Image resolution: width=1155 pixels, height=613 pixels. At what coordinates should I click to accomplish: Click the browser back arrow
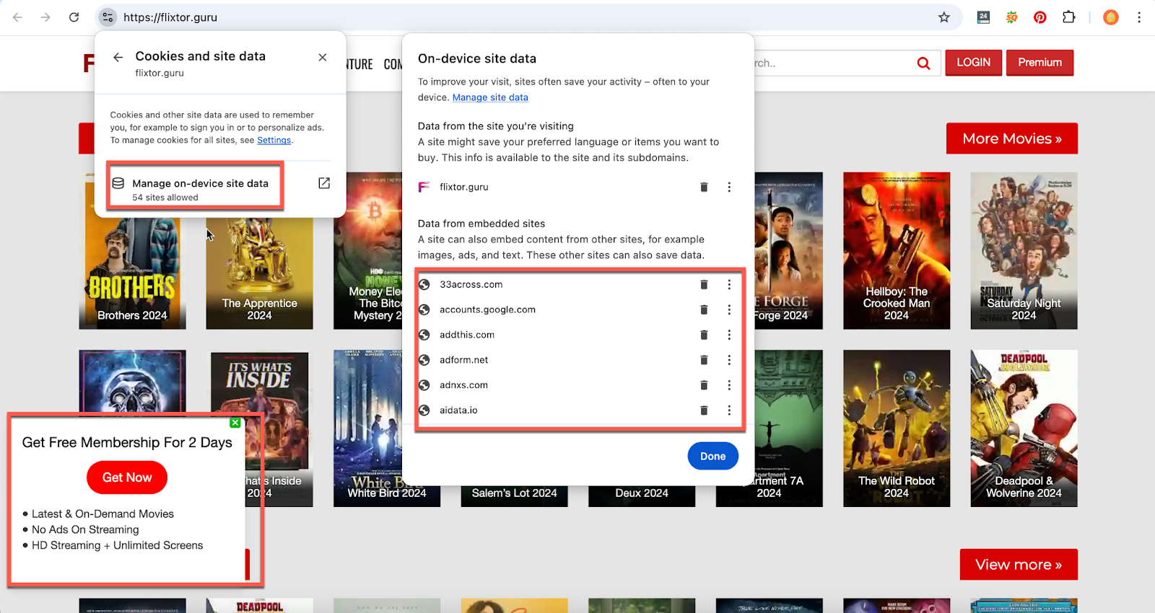pyautogui.click(x=17, y=17)
